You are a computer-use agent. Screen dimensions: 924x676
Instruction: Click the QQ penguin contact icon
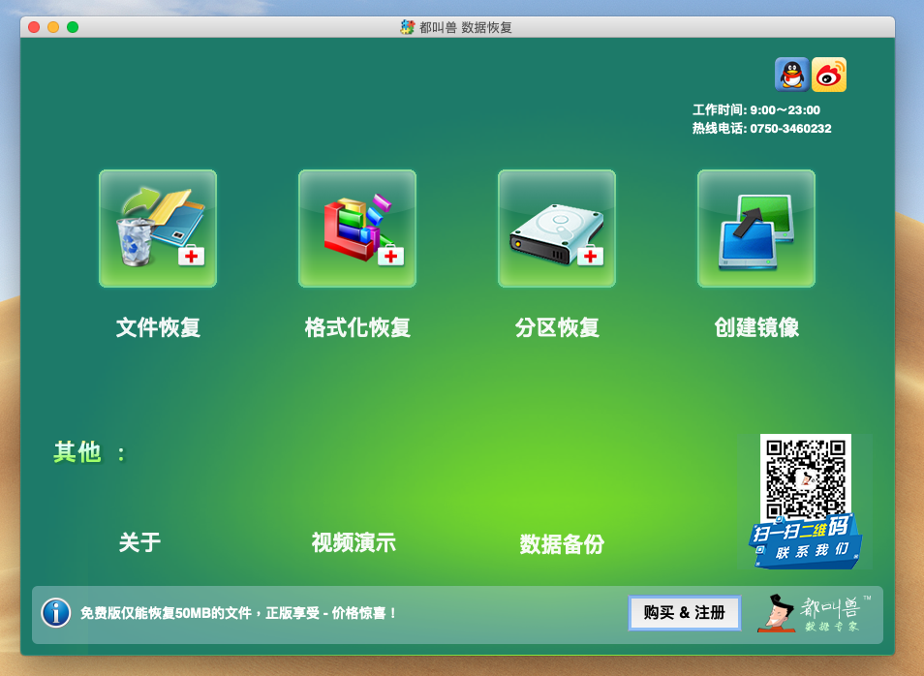[792, 75]
